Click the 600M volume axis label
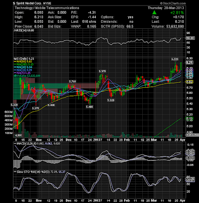199x203 pixels. (9, 112)
